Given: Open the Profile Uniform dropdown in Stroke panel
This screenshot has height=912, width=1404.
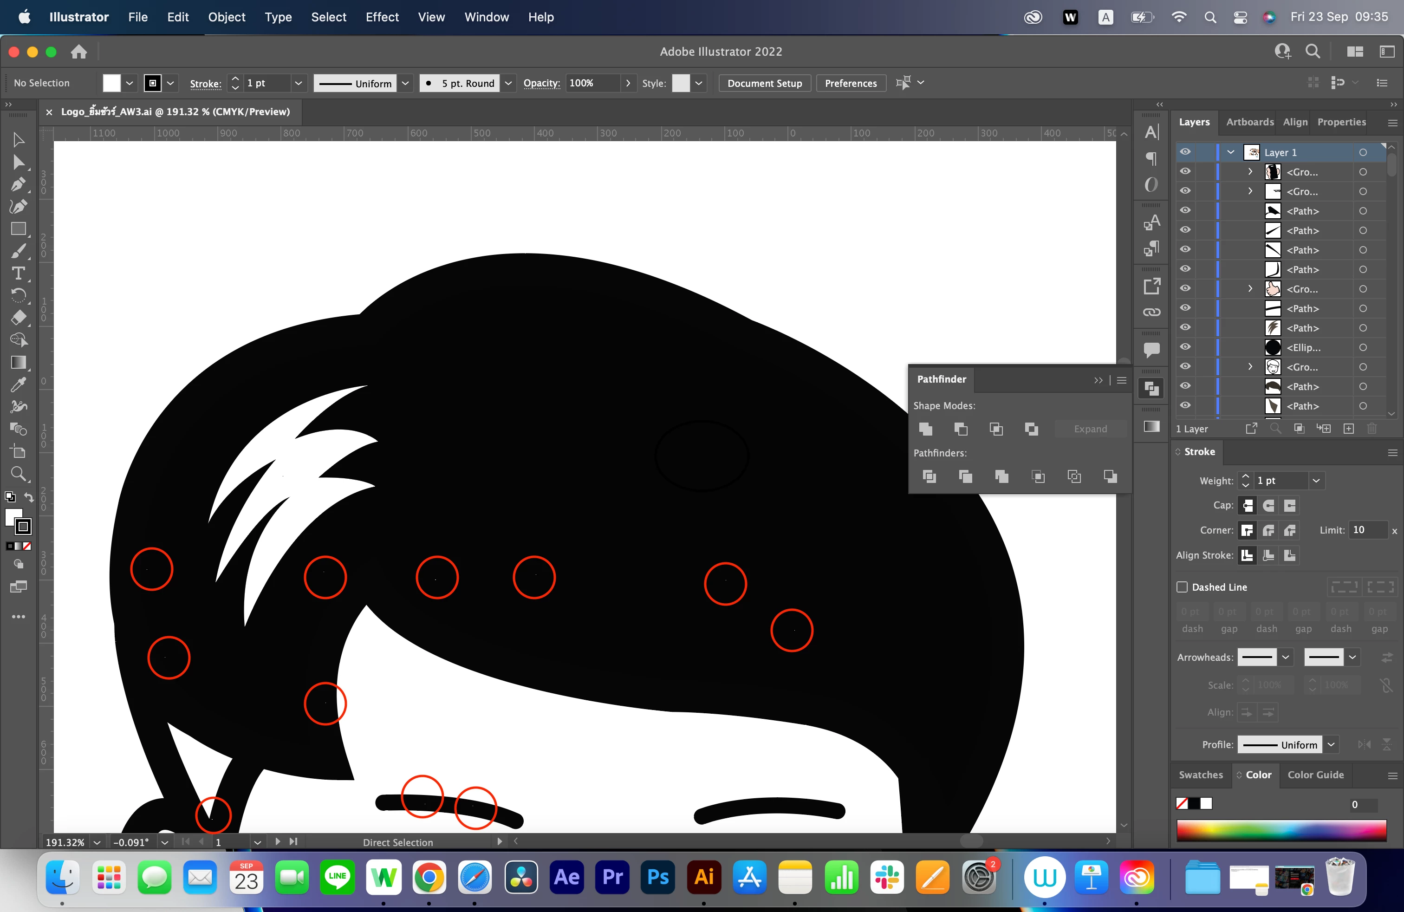Looking at the screenshot, I should [x=1332, y=744].
